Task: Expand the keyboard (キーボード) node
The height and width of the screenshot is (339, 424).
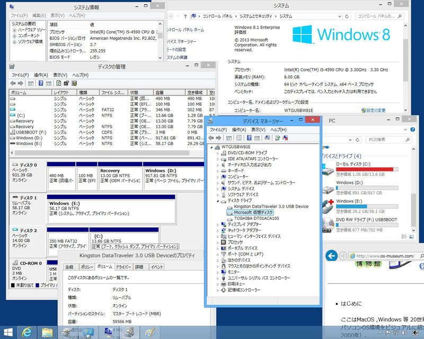Action: click(218, 171)
